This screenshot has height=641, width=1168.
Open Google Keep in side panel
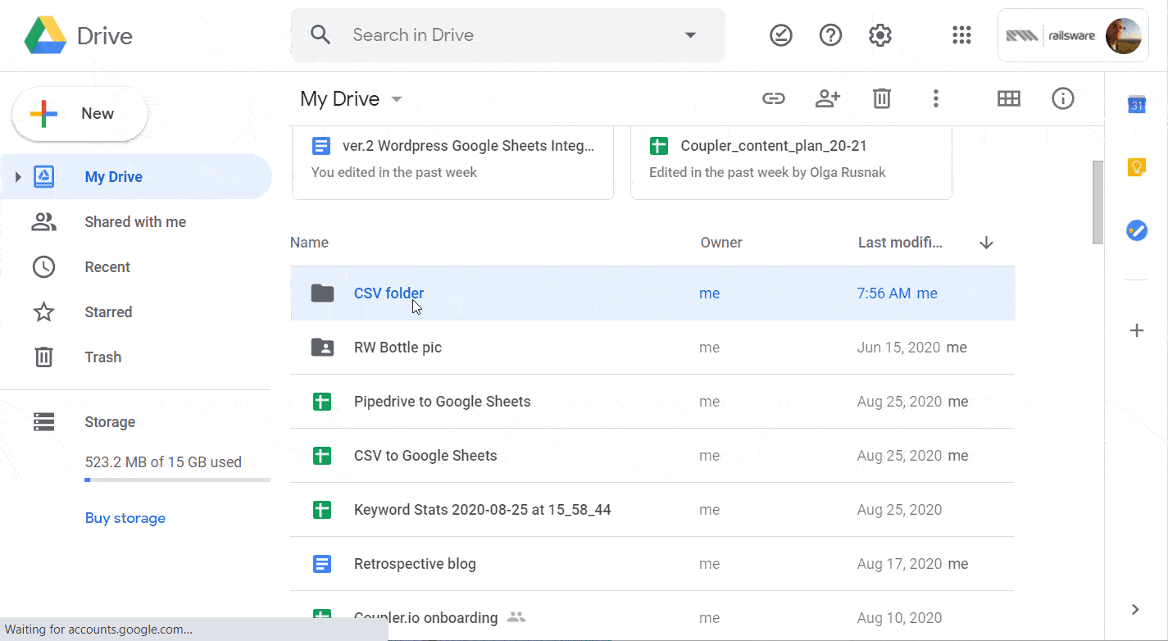[x=1136, y=167]
